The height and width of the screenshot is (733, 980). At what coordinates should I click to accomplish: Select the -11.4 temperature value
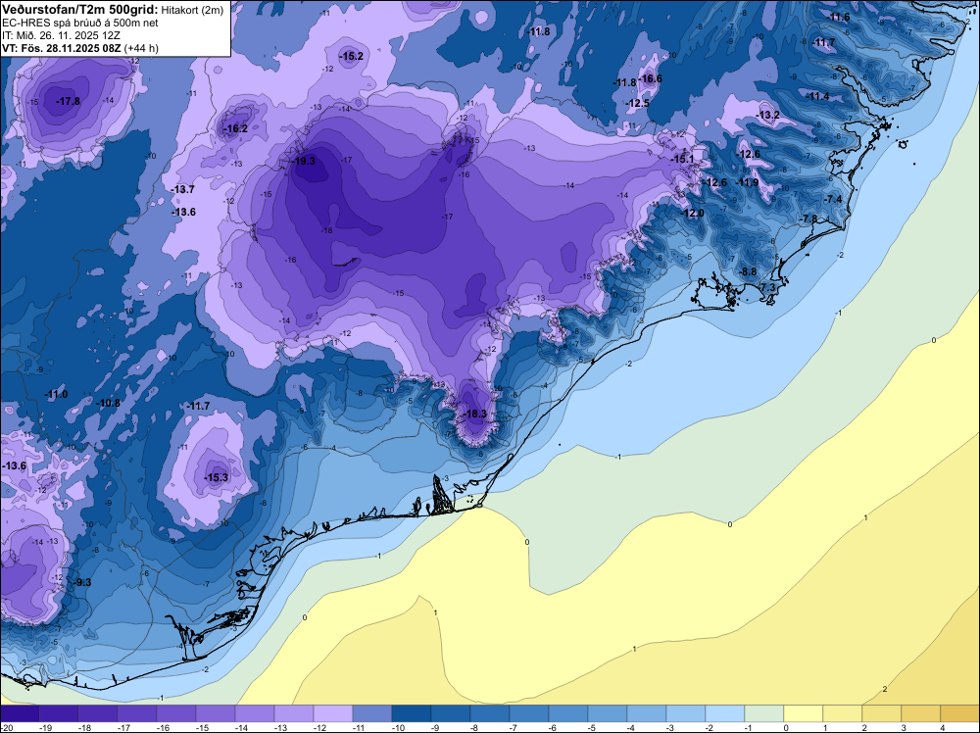[818, 96]
